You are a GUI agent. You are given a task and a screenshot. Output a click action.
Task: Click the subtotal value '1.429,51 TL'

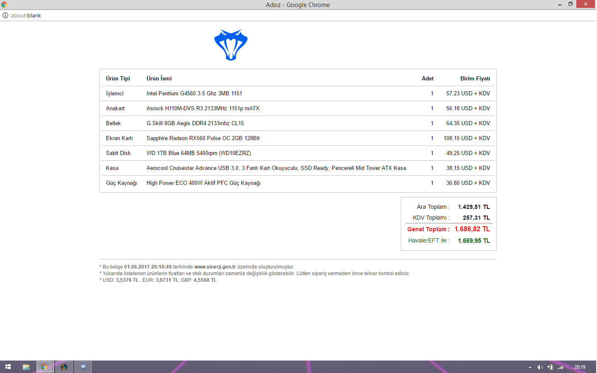[474, 207]
